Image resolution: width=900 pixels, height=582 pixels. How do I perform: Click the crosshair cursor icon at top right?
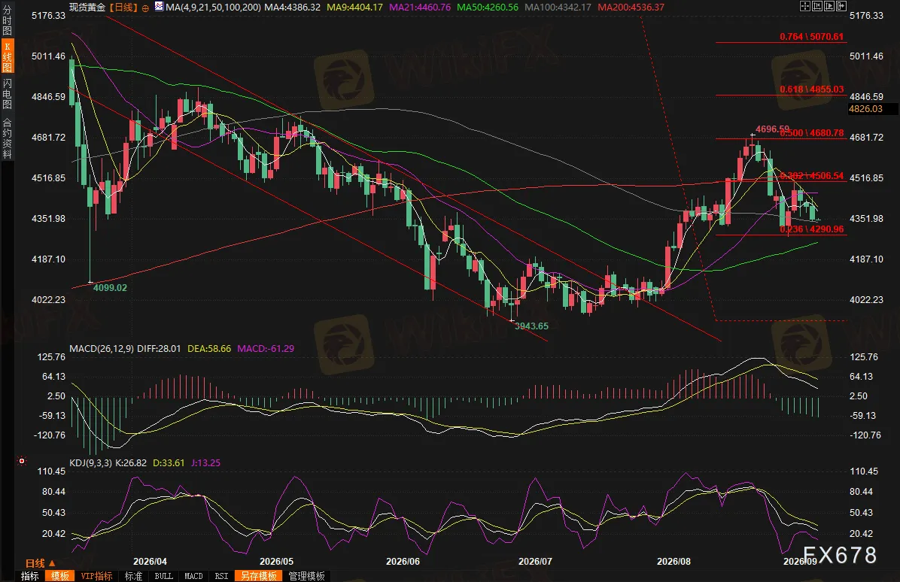click(x=804, y=6)
